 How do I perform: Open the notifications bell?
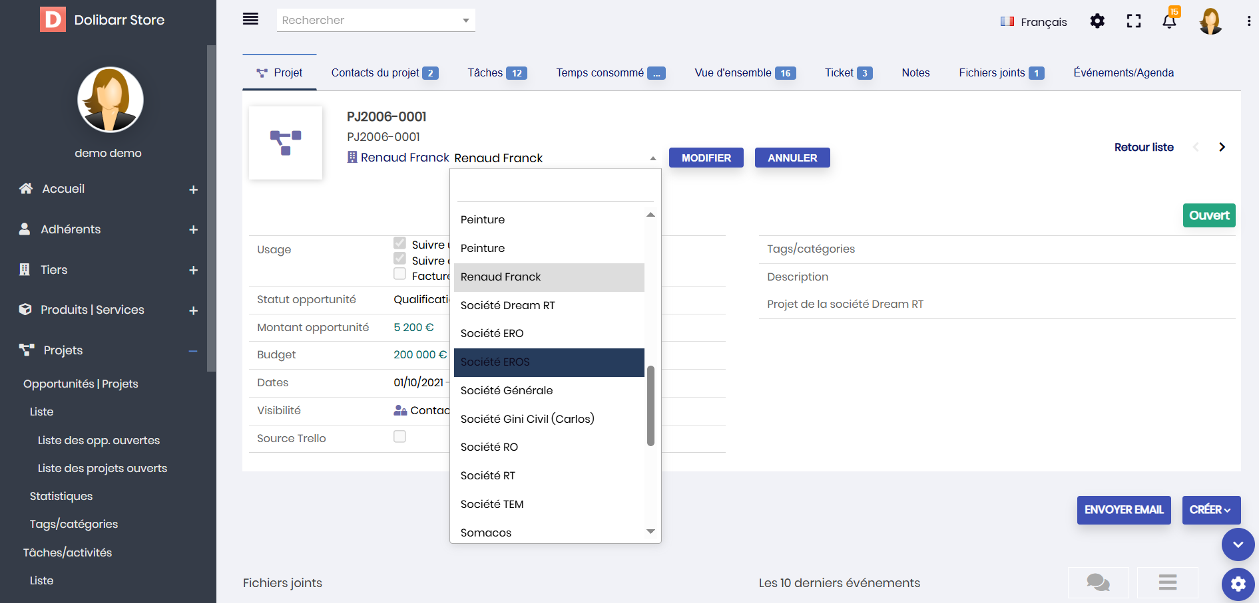coord(1169,21)
